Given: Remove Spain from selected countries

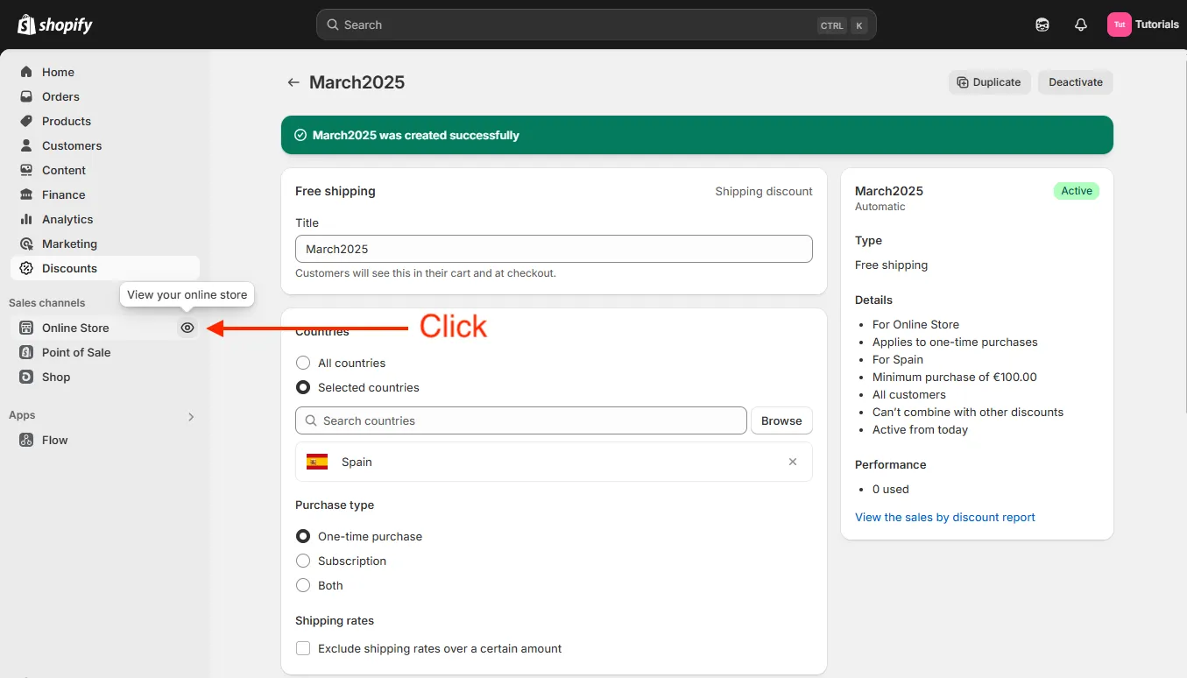Looking at the screenshot, I should click(793, 462).
